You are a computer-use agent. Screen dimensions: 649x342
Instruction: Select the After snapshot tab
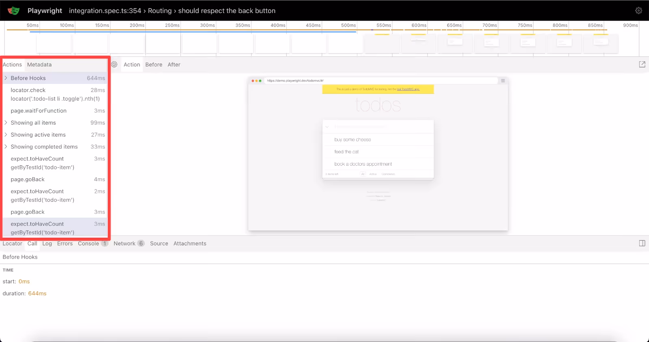174,64
